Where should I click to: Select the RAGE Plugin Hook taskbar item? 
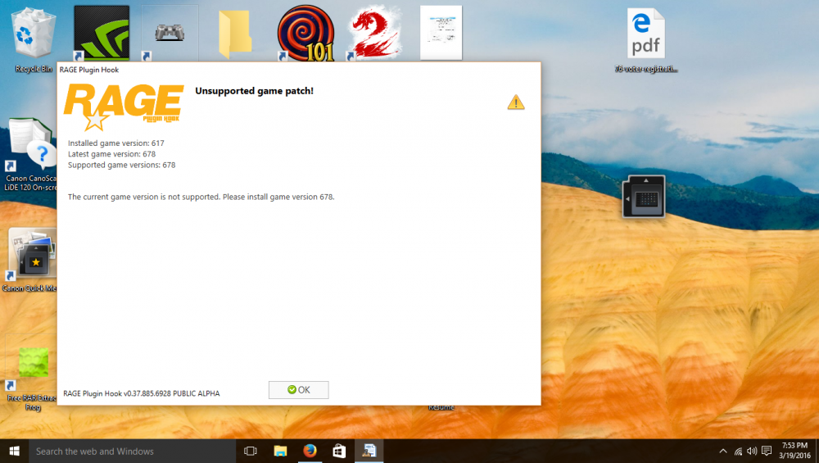pos(369,451)
